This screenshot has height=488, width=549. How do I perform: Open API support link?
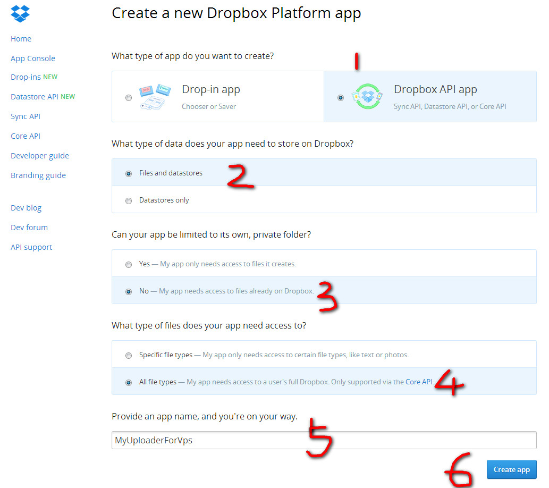(x=31, y=247)
